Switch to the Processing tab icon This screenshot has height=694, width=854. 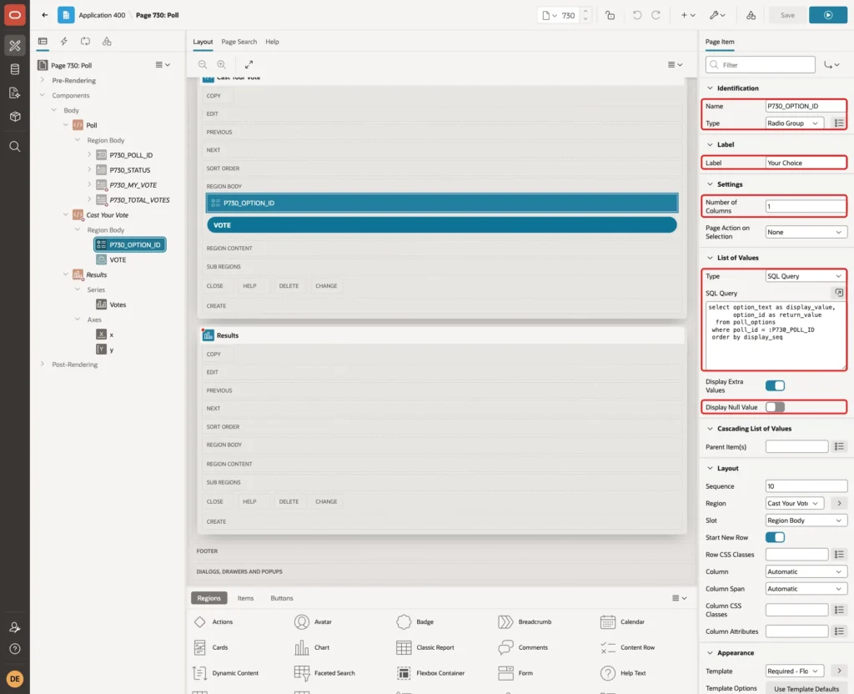point(85,42)
